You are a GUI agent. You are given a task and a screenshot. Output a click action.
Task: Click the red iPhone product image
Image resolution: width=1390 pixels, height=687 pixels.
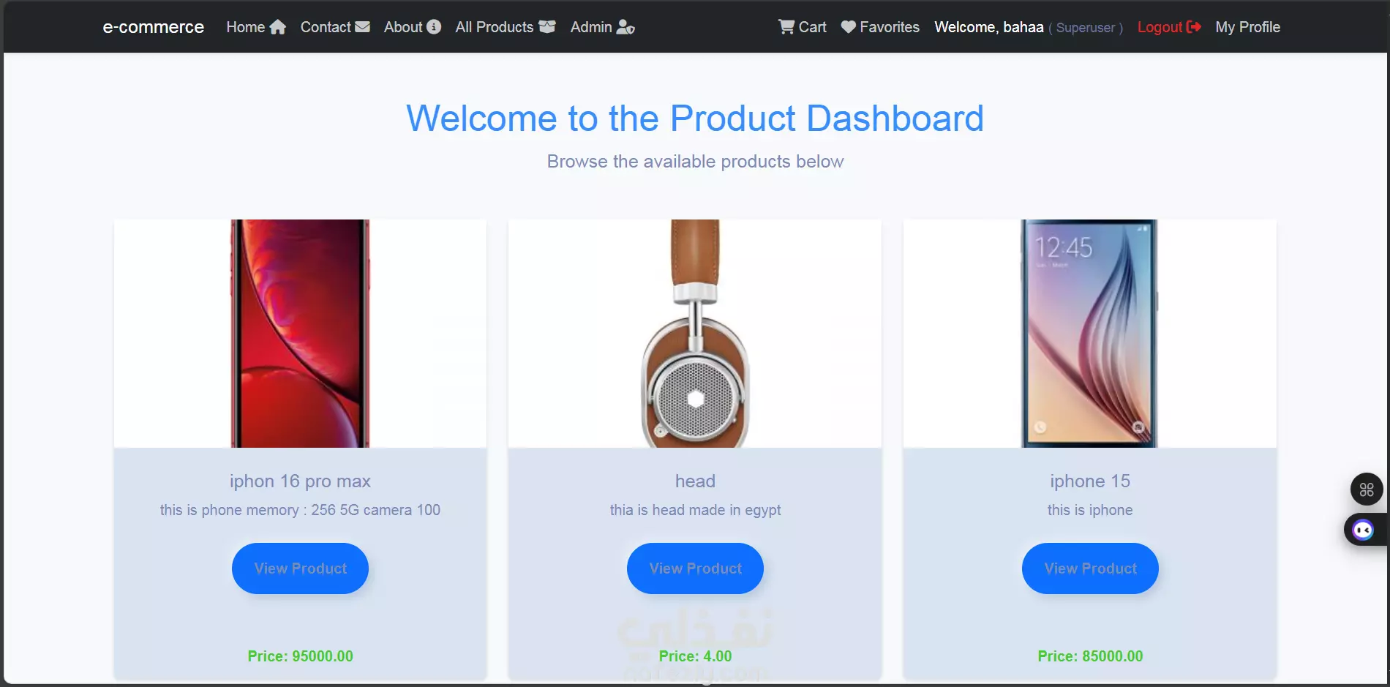click(x=300, y=334)
